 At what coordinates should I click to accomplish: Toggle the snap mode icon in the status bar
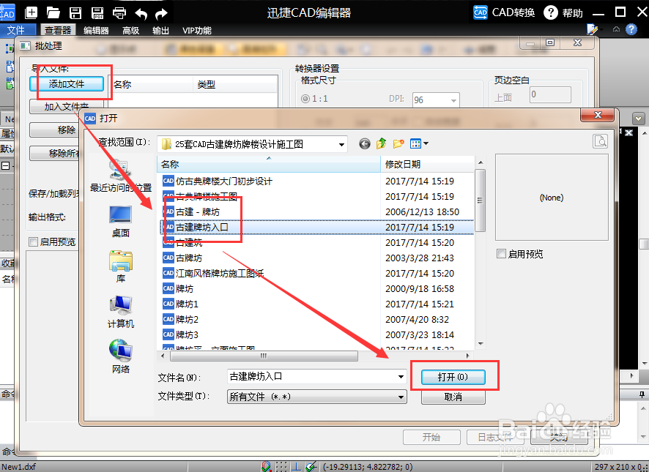(267, 466)
